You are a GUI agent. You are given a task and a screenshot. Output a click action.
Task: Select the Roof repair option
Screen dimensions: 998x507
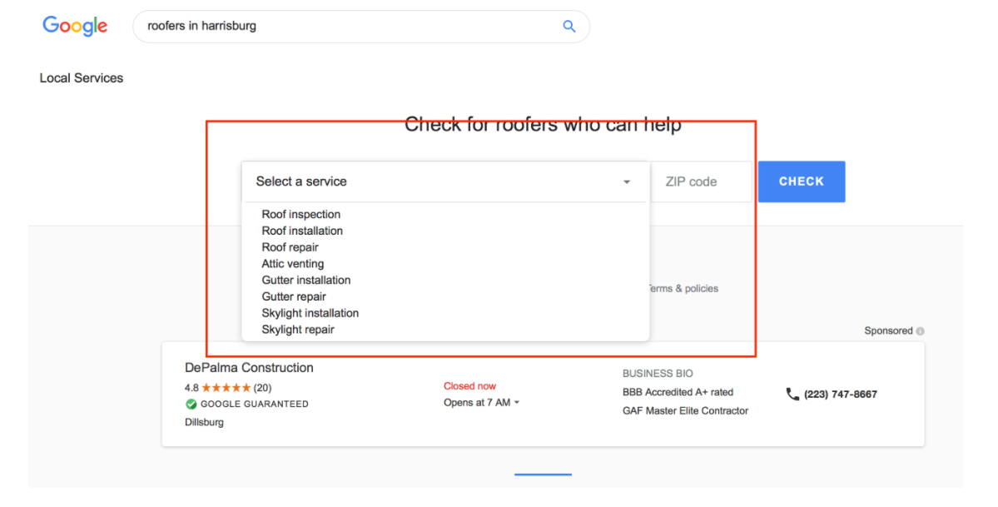pyautogui.click(x=290, y=247)
